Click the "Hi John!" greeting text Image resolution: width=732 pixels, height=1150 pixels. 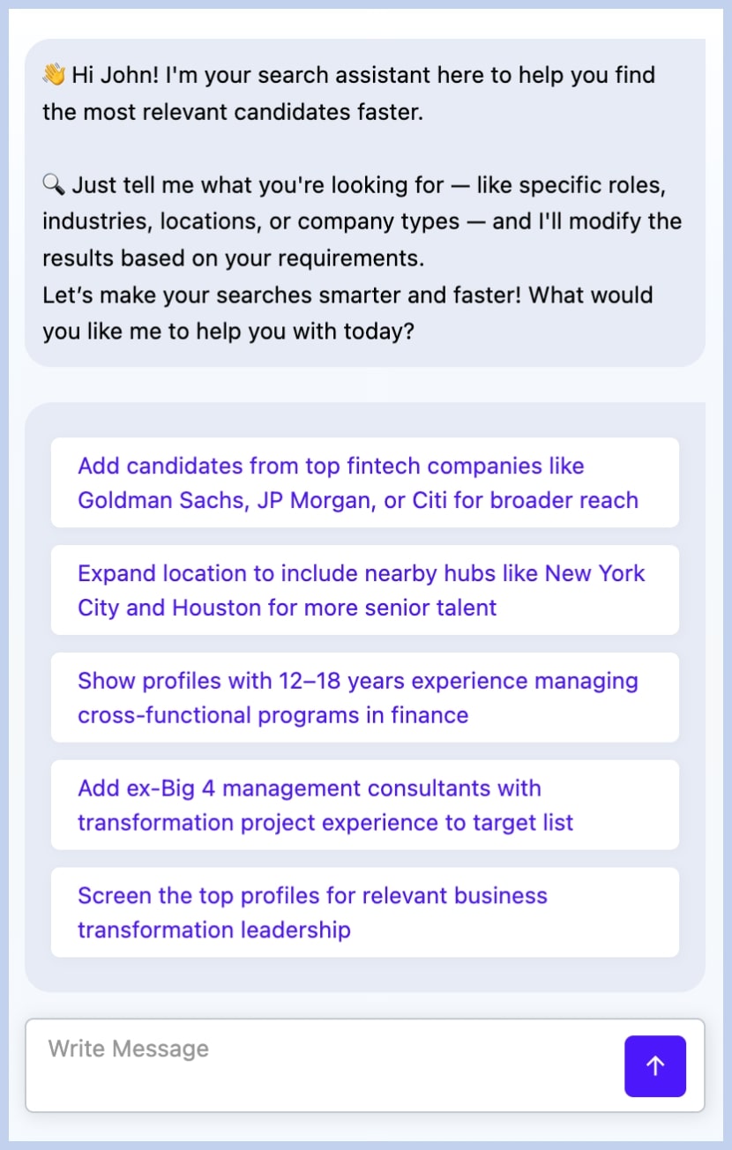[116, 75]
